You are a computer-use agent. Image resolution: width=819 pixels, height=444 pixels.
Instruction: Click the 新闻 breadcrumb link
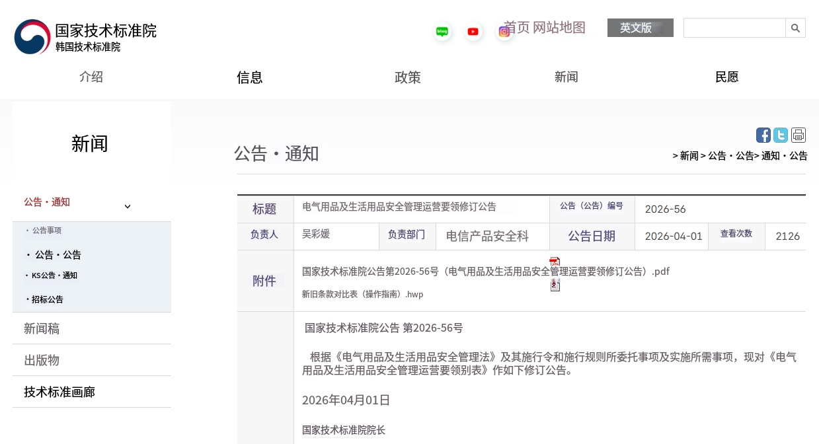[688, 156]
